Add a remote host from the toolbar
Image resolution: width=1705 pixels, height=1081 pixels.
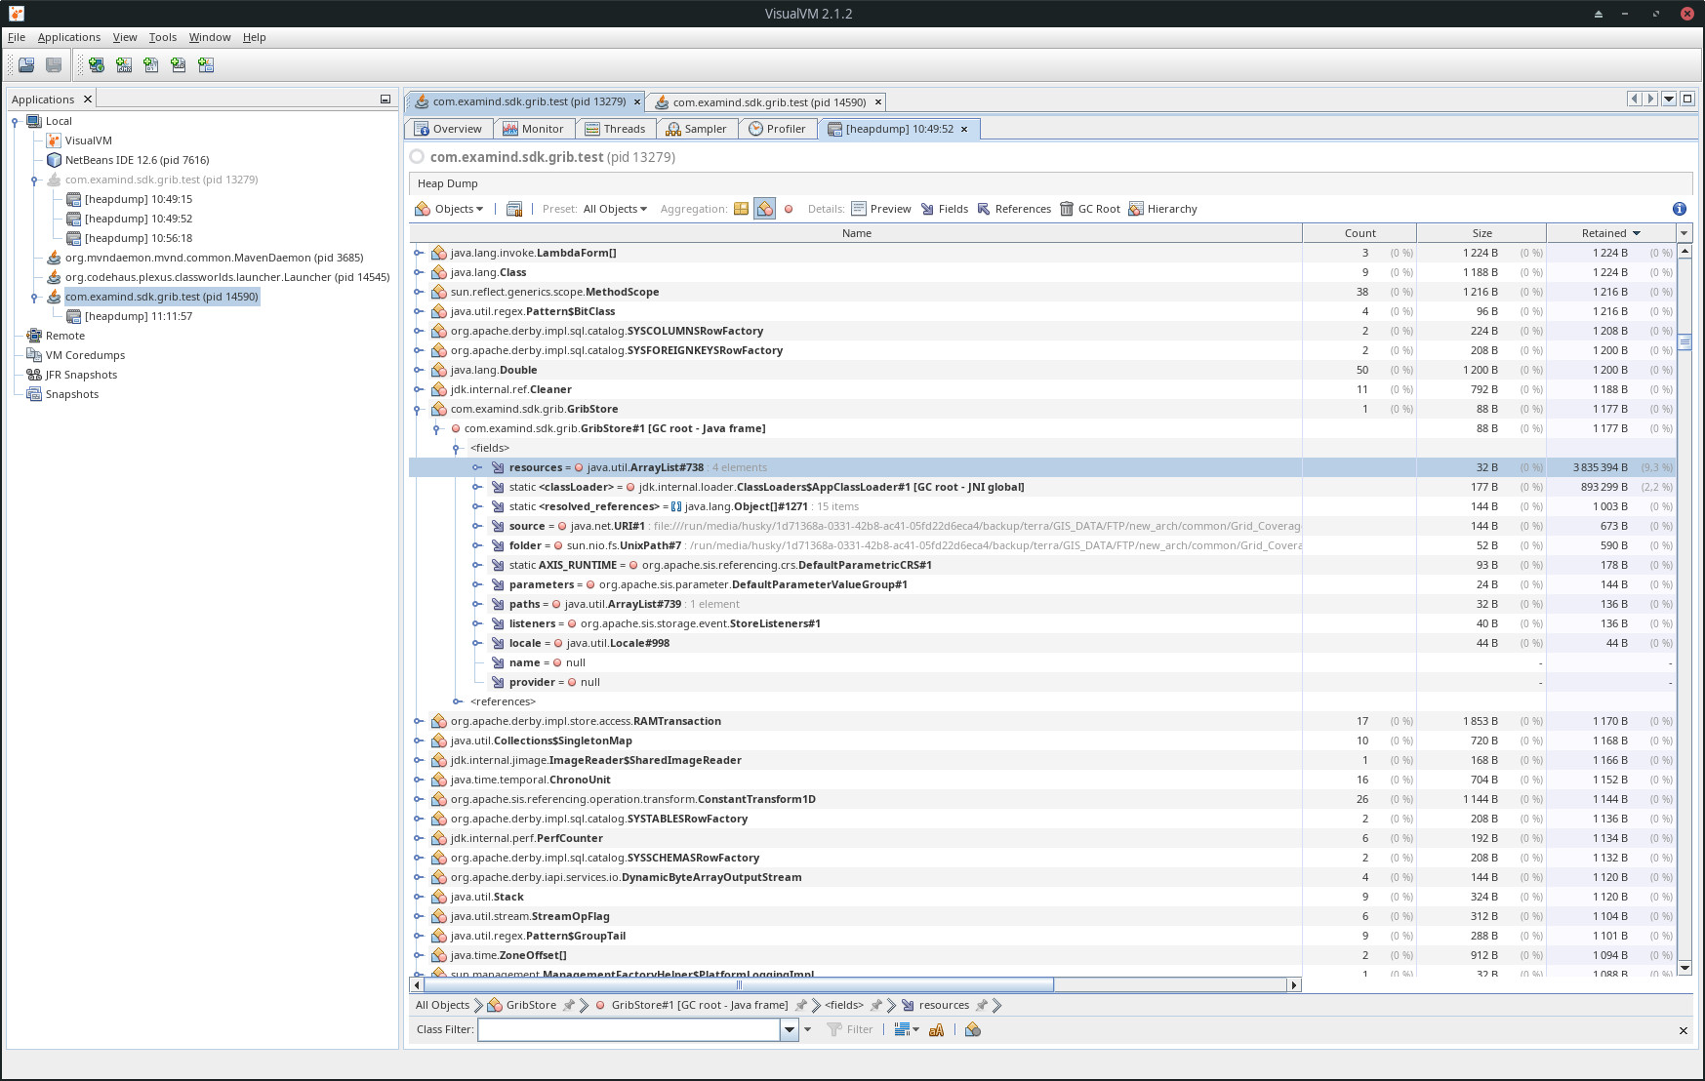point(96,65)
